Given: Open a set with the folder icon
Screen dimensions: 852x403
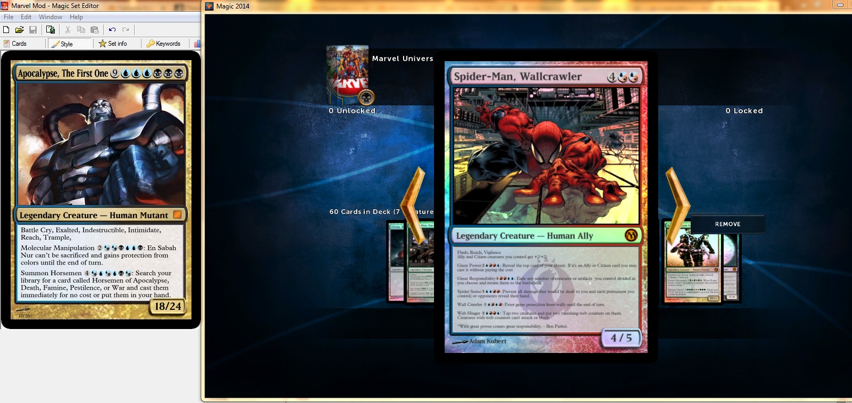Looking at the screenshot, I should 19,30.
